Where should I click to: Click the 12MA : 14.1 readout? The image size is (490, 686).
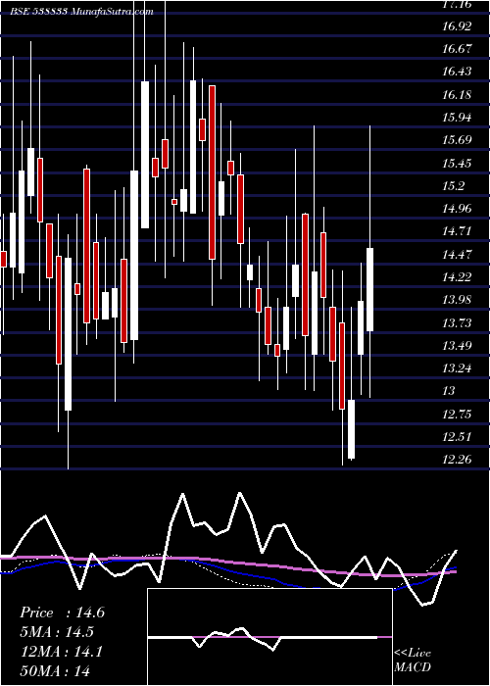pyautogui.click(x=61, y=652)
